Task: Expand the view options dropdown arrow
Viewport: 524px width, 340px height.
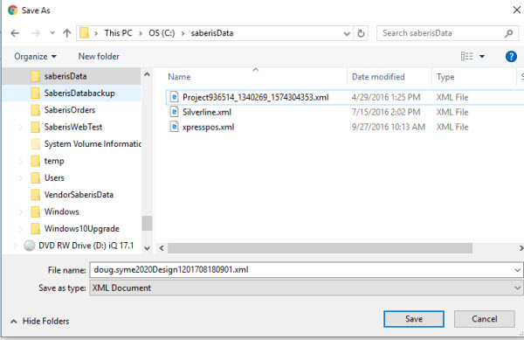Action: [482, 57]
